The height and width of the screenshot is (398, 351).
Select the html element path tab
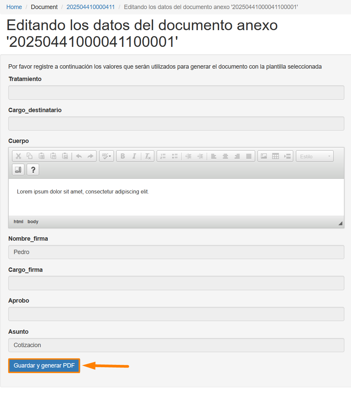[18, 222]
